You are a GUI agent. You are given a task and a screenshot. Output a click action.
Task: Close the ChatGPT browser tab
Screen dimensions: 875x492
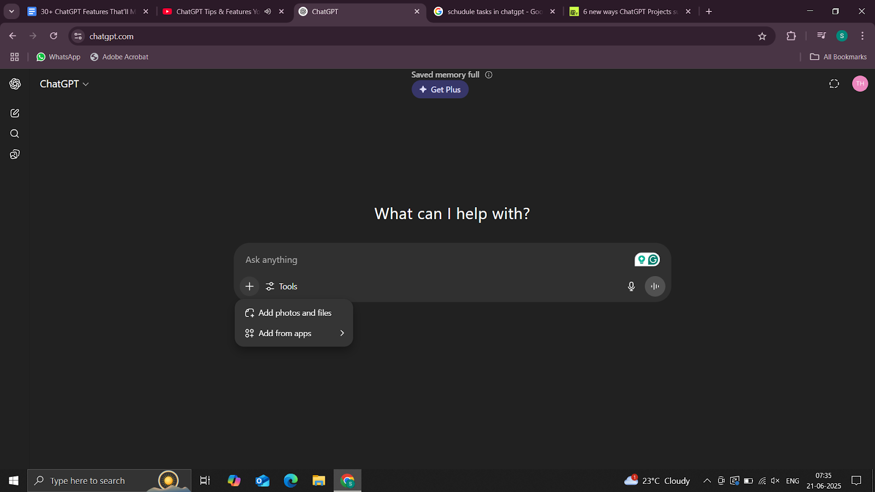tap(417, 11)
